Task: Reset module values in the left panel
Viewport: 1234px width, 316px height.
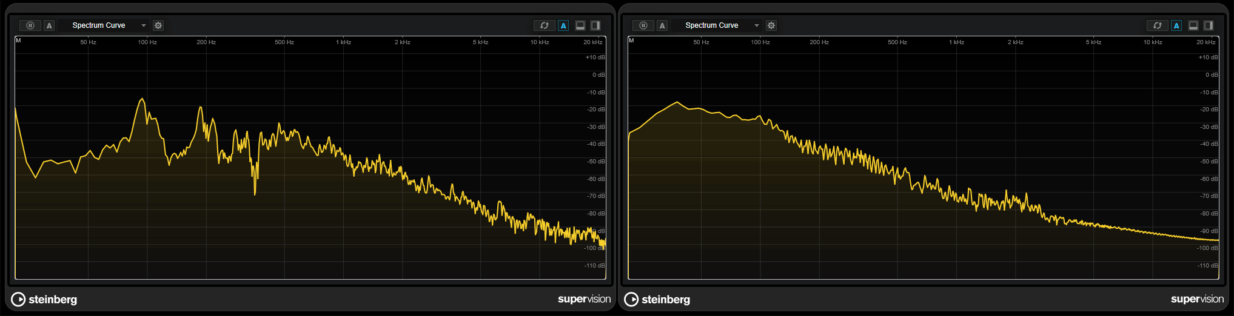Action: pos(544,25)
